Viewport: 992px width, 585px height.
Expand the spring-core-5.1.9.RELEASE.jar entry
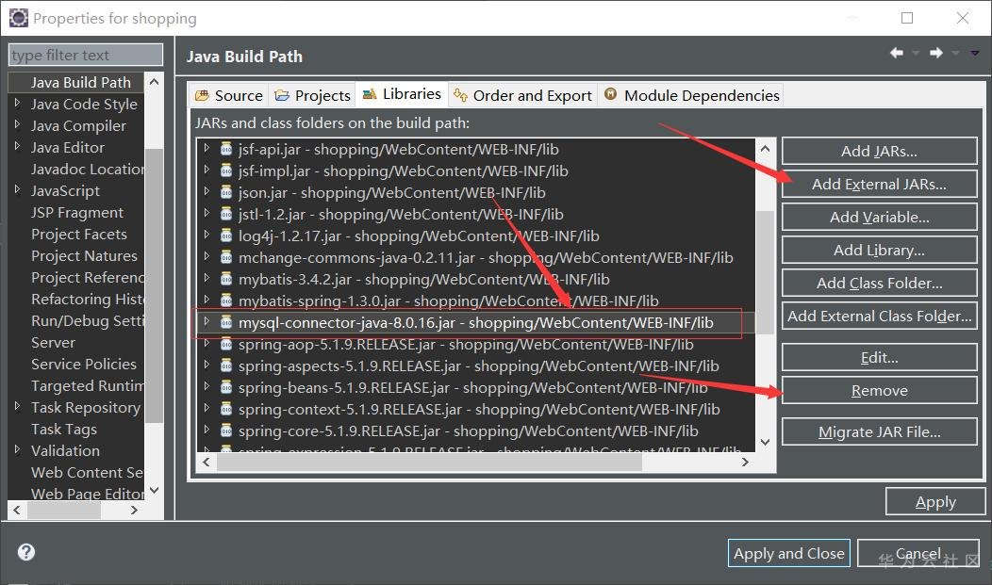(207, 431)
